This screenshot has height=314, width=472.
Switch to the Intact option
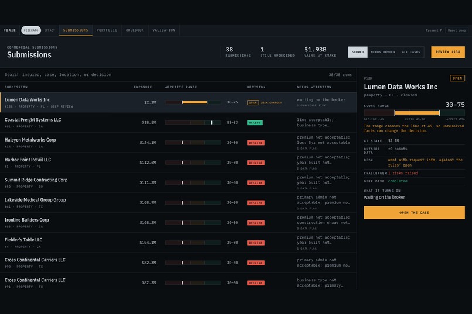click(x=50, y=30)
